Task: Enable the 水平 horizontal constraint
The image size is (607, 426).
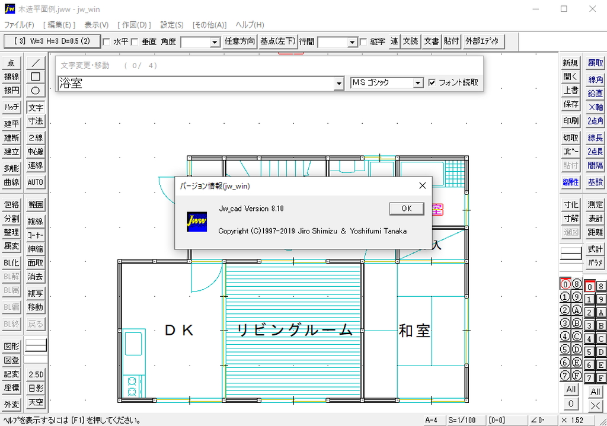Action: pyautogui.click(x=105, y=41)
